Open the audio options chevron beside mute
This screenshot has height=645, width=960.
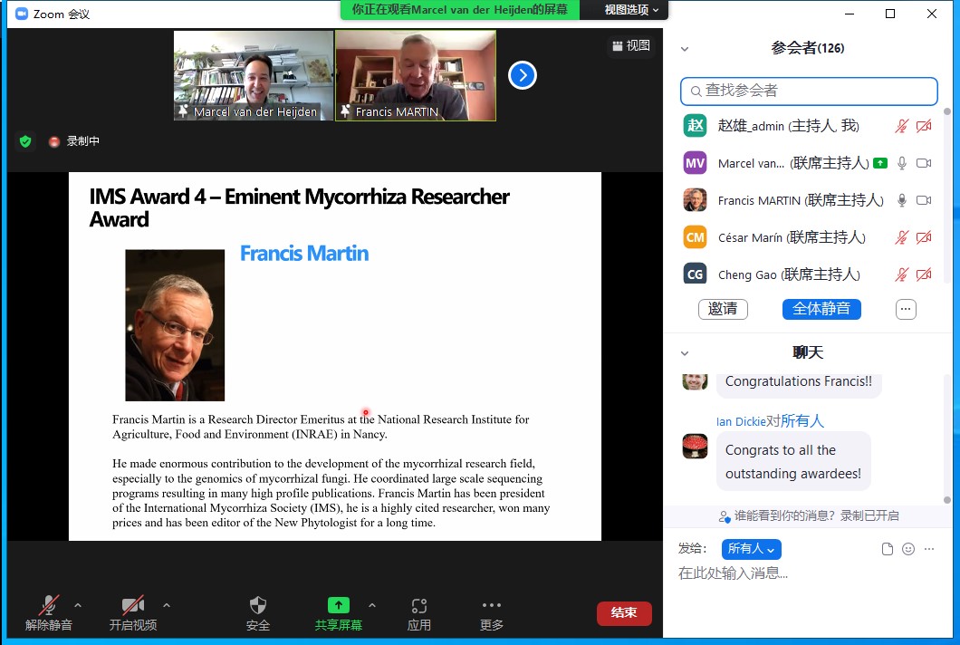[78, 605]
